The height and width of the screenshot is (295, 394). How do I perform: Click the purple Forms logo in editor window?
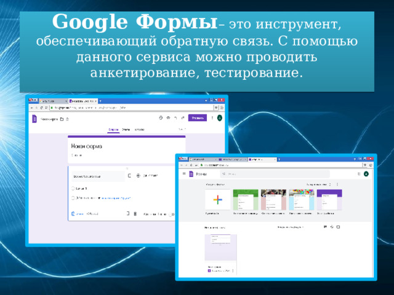34,119
